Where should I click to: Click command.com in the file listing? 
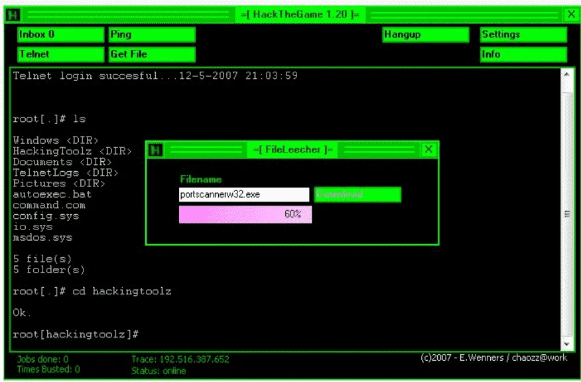pos(49,205)
